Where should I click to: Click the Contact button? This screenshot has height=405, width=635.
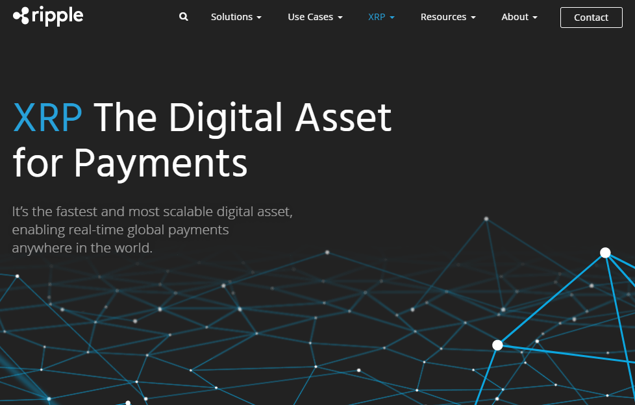click(x=591, y=18)
